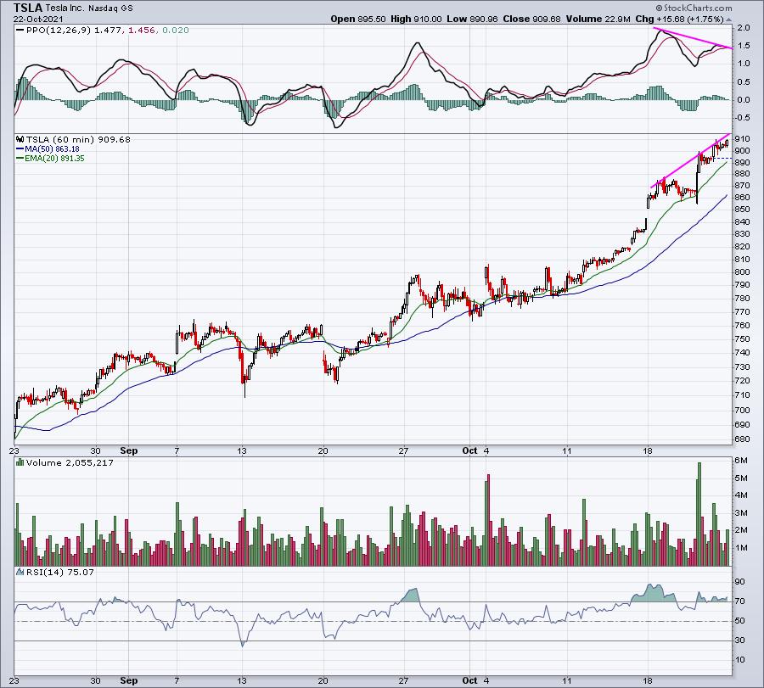Click the 2.0 label on the PPO axis
Image resolution: width=764 pixels, height=688 pixels.
pyautogui.click(x=743, y=28)
